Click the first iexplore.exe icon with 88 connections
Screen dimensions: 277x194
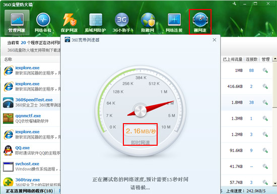tap(8, 70)
